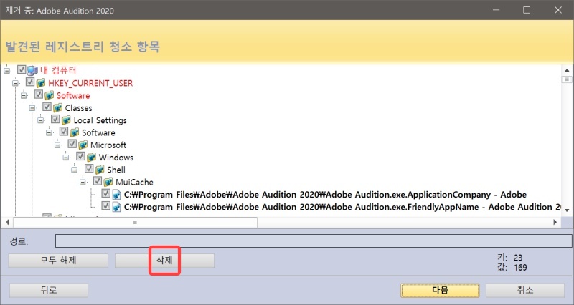Select the Windows tree label
This screenshot has height=305, width=574.
(116, 158)
